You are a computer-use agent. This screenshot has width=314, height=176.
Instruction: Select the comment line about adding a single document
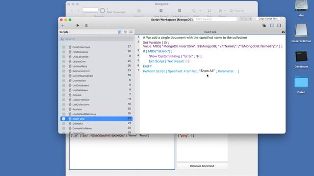(x=195, y=38)
